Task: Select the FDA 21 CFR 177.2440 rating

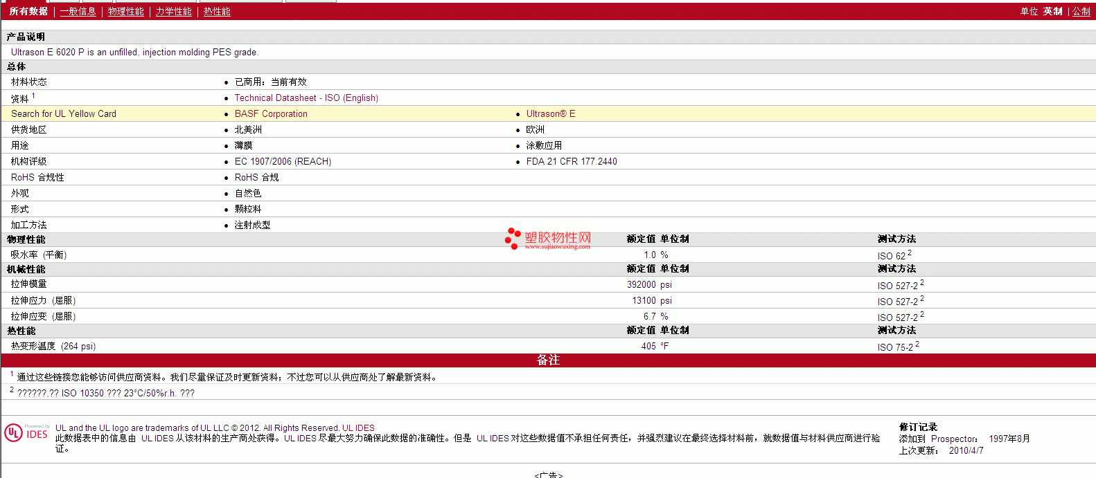Action: 572,162
